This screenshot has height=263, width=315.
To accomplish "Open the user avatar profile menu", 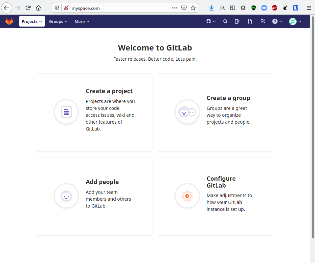I will coord(295,21).
